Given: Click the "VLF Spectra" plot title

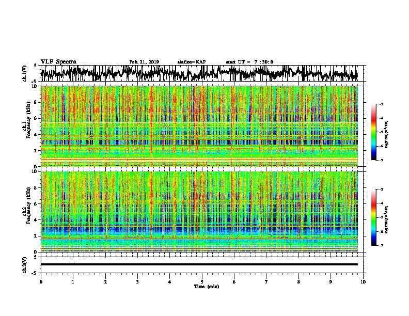Looking at the screenshot, I should pyautogui.click(x=58, y=62).
